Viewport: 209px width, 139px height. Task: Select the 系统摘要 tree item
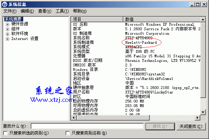(x=14, y=19)
